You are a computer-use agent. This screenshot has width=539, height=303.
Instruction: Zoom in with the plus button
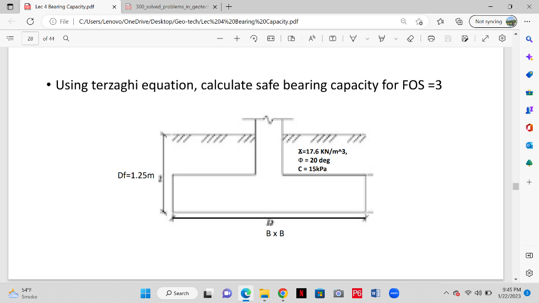237,38
